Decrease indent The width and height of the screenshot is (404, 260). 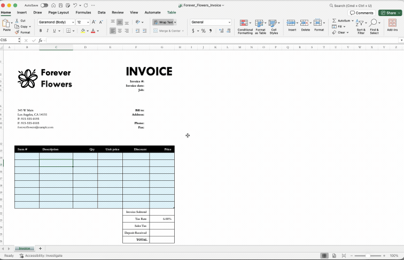[137, 30]
